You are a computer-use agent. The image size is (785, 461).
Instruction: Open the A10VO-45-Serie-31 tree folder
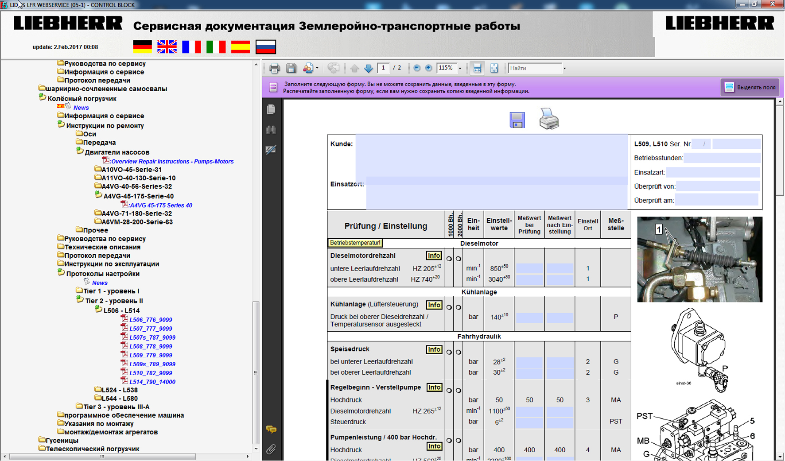pos(131,169)
